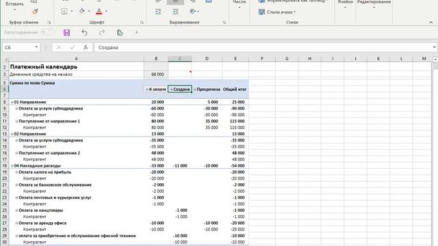
Task: Collapse Оплата за банковское обслуживание row
Action: point(16,185)
